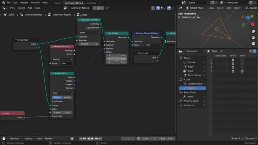258x145 pixels.
Task: Toggle snapping magnet in node editor
Action: coord(158,8)
